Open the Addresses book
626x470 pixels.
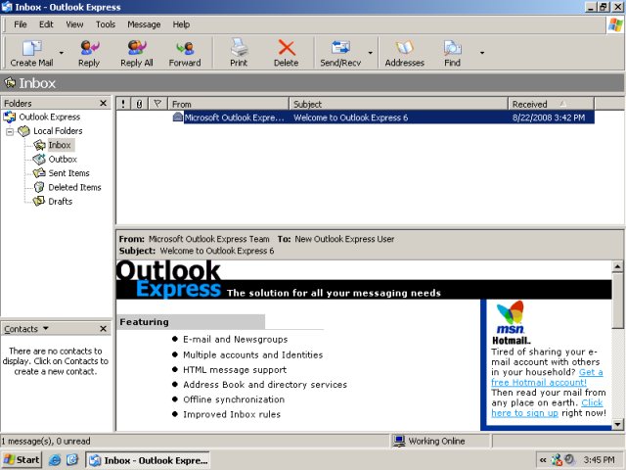click(404, 53)
